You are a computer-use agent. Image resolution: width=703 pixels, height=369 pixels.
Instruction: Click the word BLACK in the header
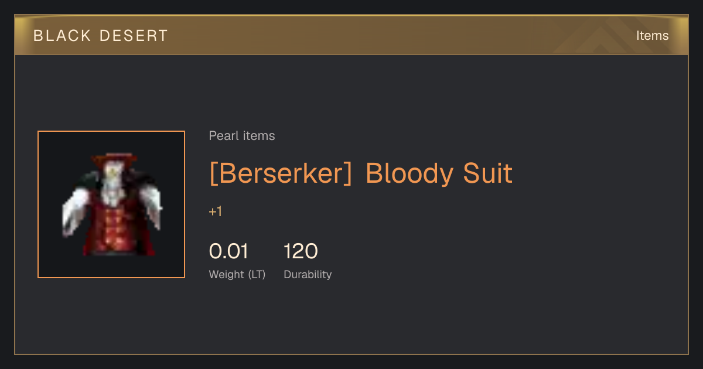point(63,36)
